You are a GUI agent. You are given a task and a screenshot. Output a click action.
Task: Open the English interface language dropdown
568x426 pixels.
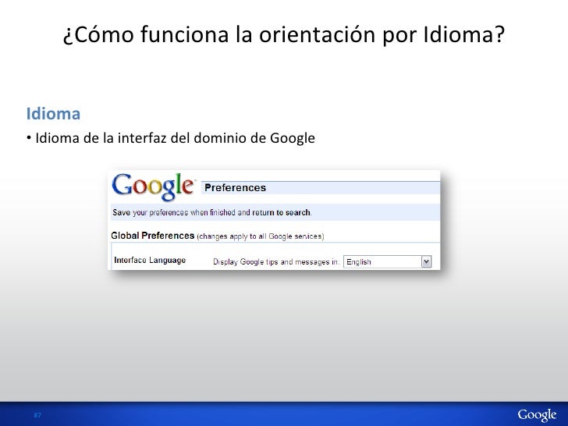point(387,261)
